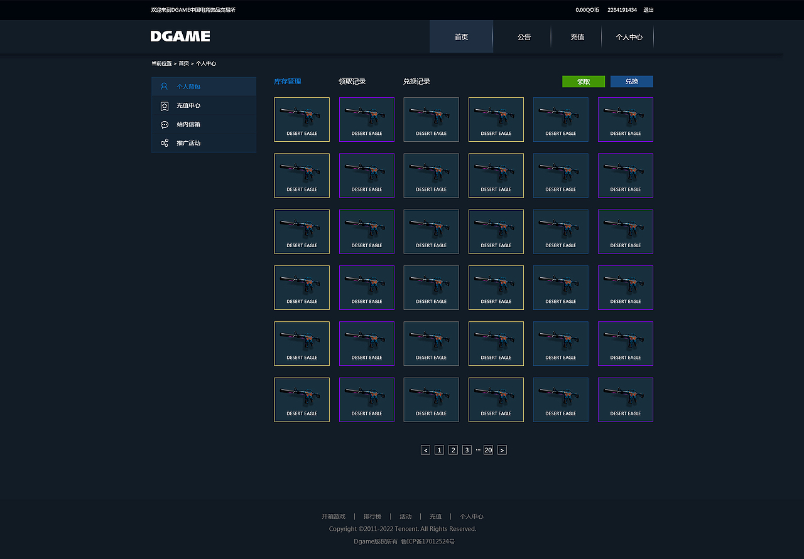Select last item in fifth row
The height and width of the screenshot is (559, 804).
(x=626, y=343)
